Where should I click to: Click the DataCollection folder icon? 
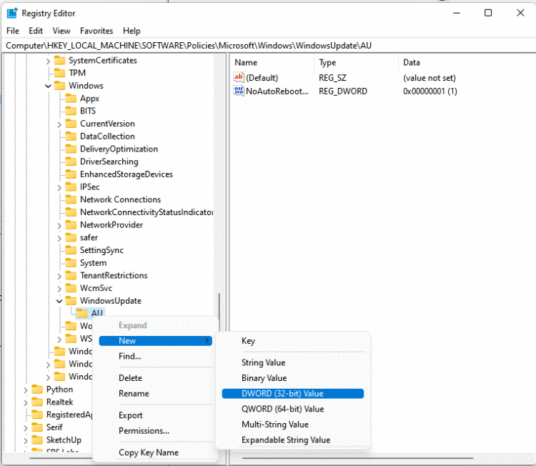tap(71, 137)
